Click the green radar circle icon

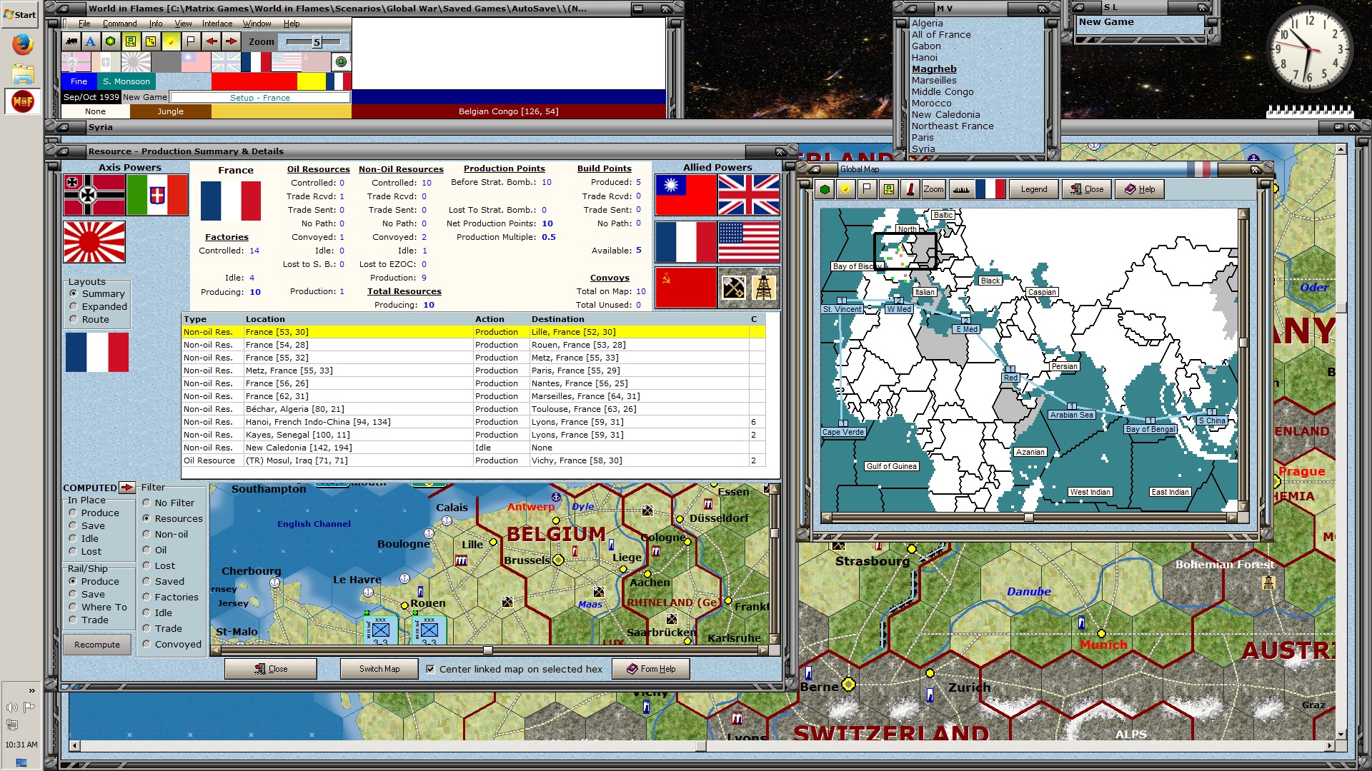[x=341, y=62]
